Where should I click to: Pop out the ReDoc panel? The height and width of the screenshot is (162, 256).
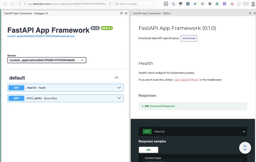click(250, 13)
